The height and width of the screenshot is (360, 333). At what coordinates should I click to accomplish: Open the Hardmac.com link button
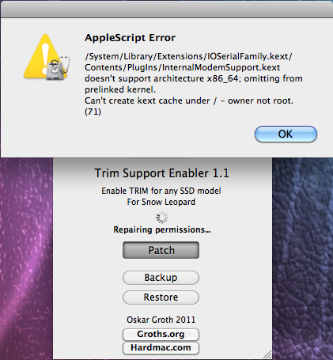[161, 347]
